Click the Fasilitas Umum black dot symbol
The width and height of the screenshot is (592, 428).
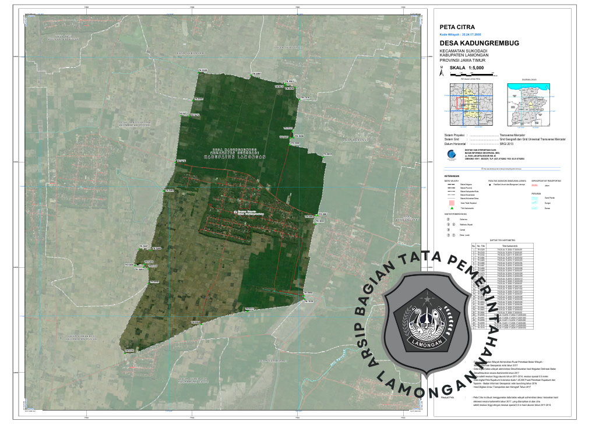(x=489, y=186)
